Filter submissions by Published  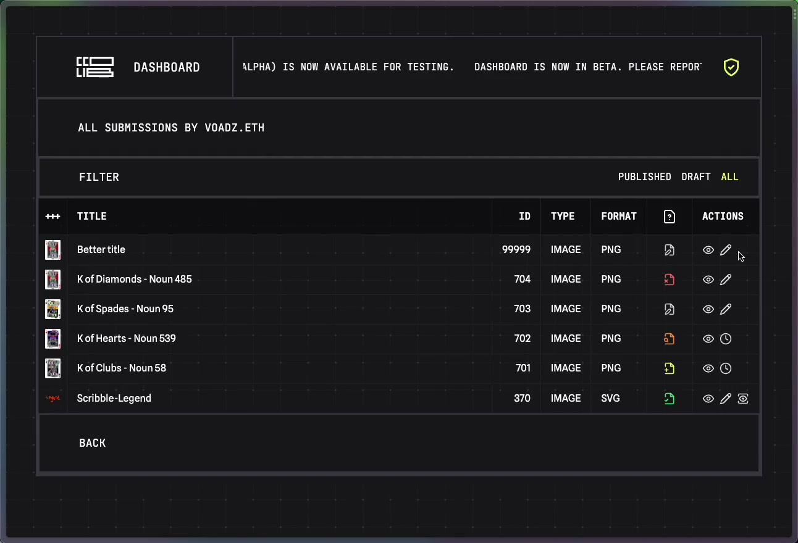(644, 177)
